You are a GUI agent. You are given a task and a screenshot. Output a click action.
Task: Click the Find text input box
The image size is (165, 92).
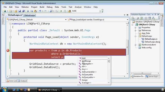point(85,11)
